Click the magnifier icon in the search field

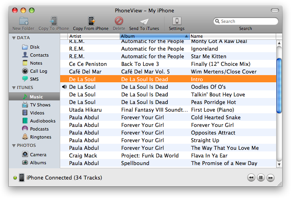pos(217,21)
